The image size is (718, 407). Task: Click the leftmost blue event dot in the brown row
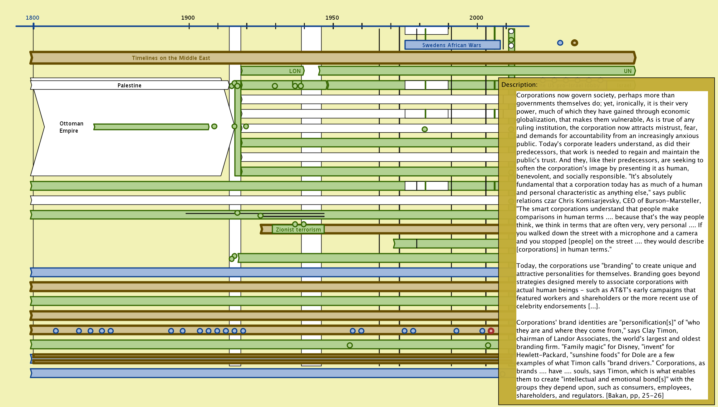click(x=56, y=331)
